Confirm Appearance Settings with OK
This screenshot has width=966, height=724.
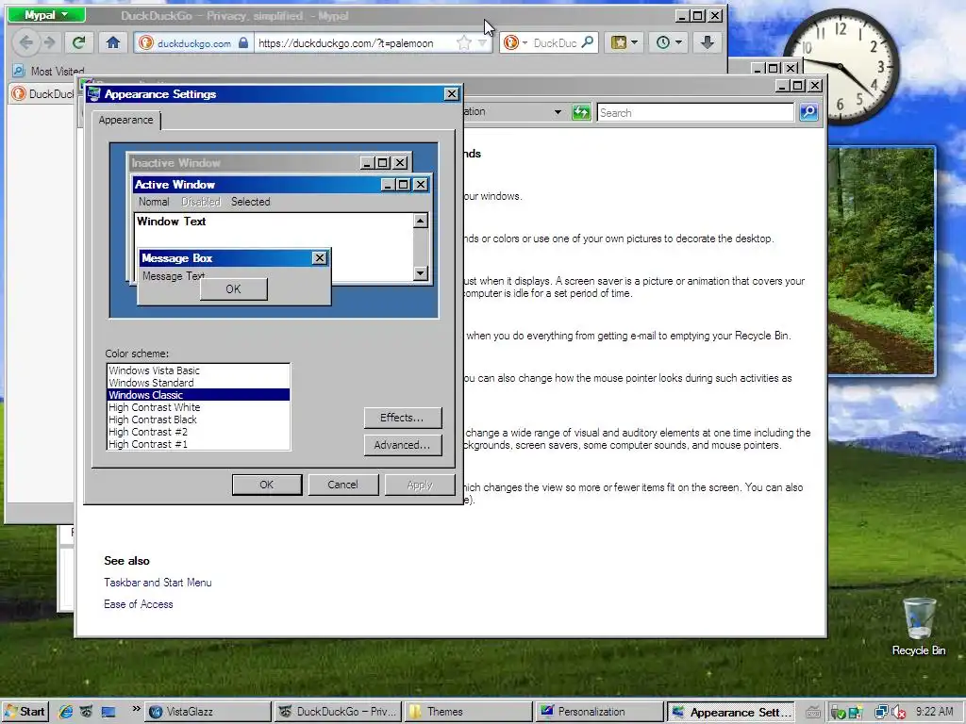[267, 485]
